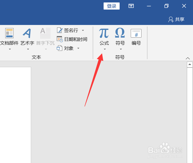193x163 pixels.
Task: Click the 公式 pi equation icon
Action: click(x=104, y=33)
